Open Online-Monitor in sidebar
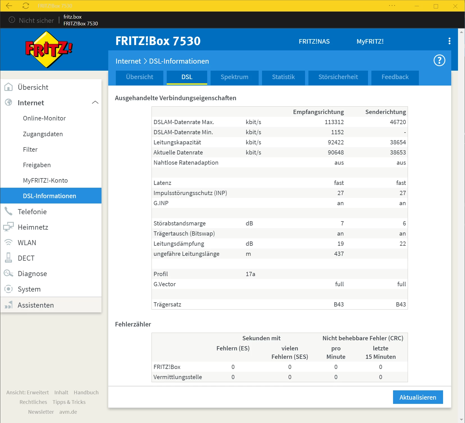 (44, 118)
